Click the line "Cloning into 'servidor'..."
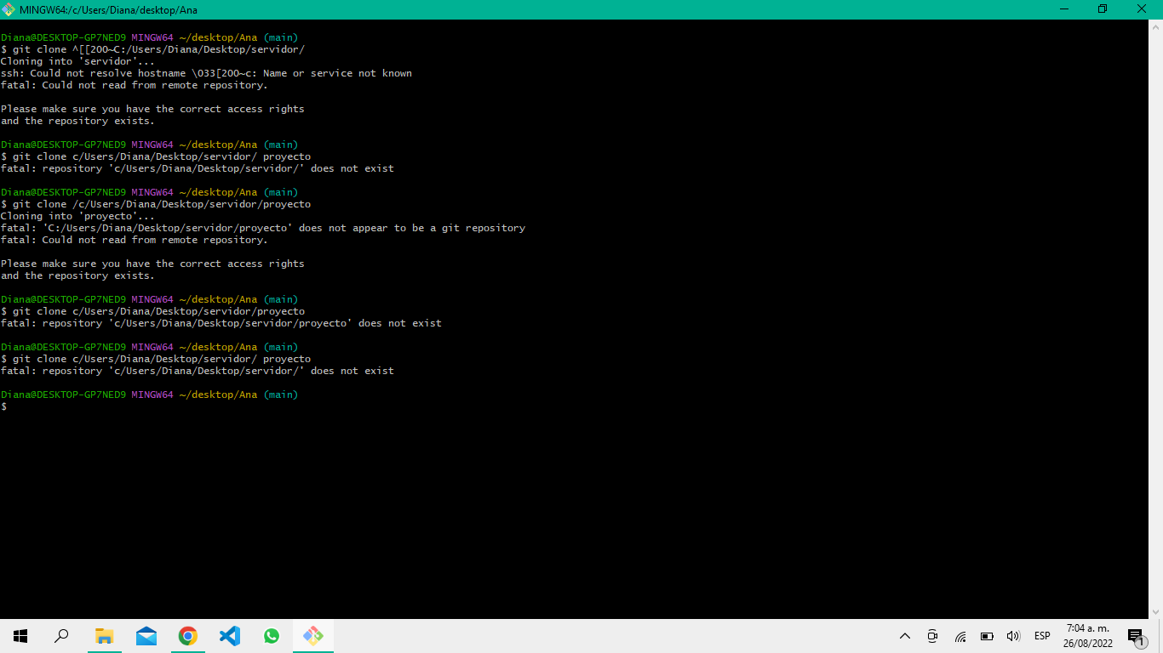 coord(78,61)
